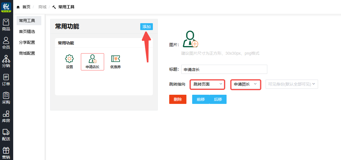Expand the 申请团长 dropdown
The image size is (341, 160).
point(246,84)
